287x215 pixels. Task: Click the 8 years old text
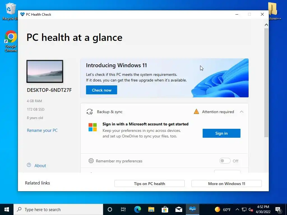pyautogui.click(x=35, y=118)
